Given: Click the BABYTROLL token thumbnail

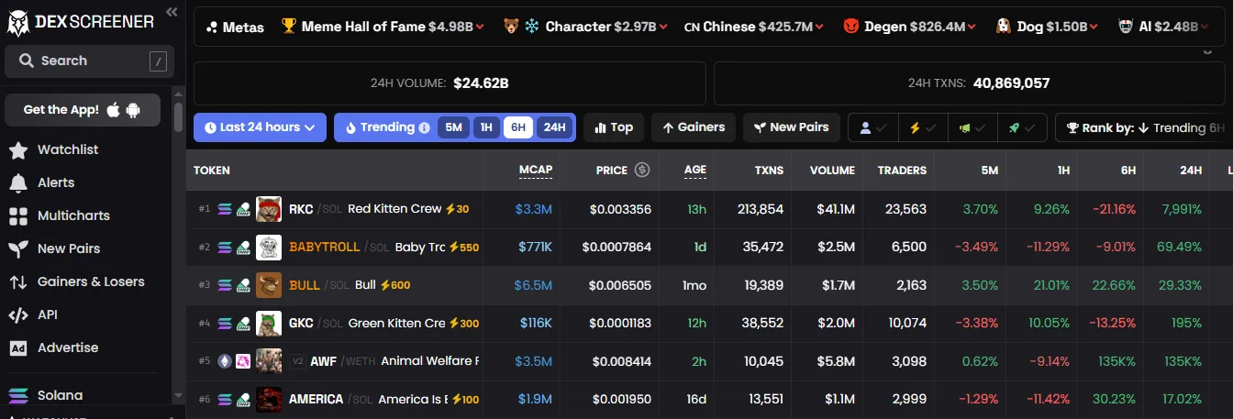Looking at the screenshot, I should (268, 248).
